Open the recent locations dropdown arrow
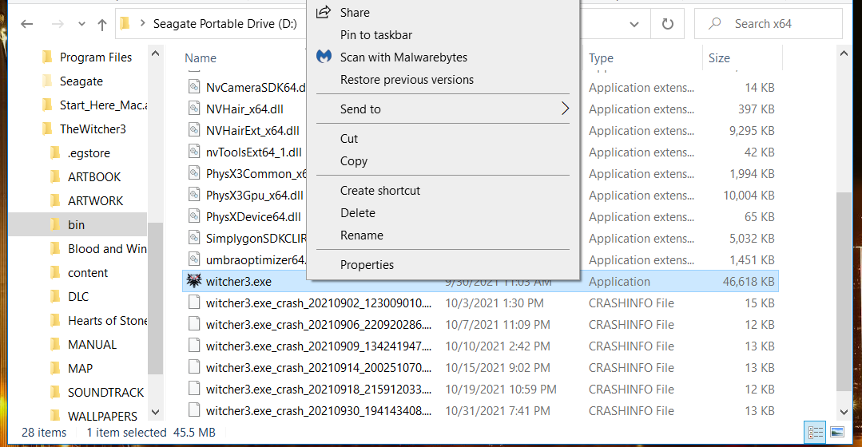 [x=82, y=24]
